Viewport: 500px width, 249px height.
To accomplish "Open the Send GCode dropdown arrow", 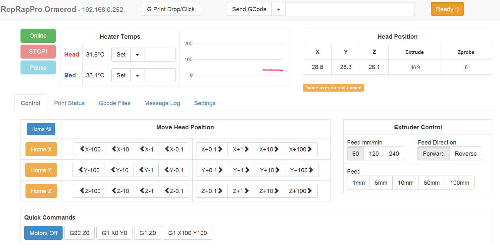I will coord(278,9).
